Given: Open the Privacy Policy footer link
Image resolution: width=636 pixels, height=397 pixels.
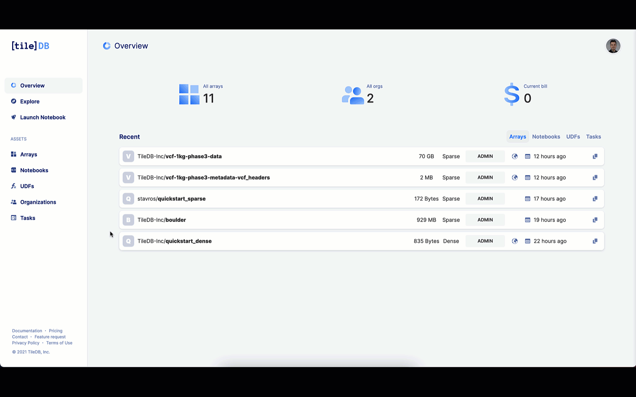Looking at the screenshot, I should [26, 343].
